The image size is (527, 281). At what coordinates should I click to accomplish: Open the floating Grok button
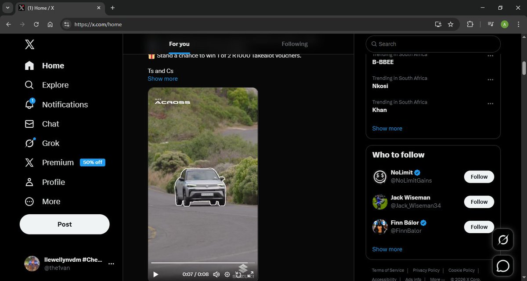pos(503,240)
